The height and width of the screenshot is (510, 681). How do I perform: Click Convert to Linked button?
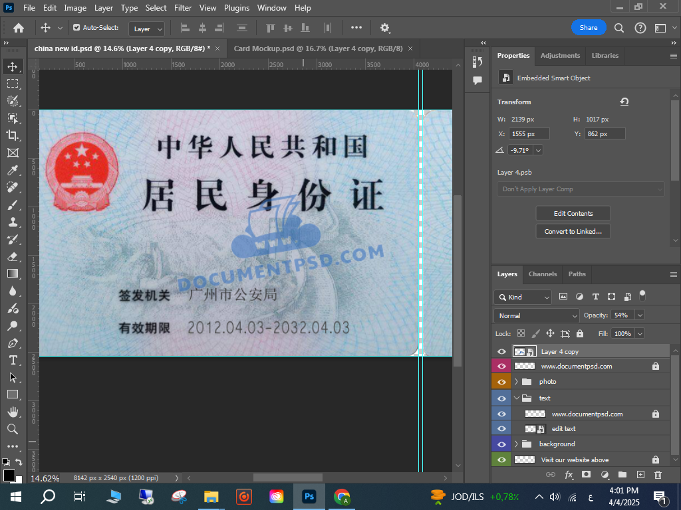[x=573, y=231]
